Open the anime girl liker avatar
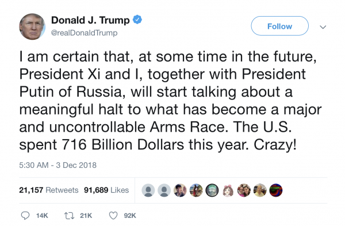The height and width of the screenshot is (226, 345). (x=228, y=190)
